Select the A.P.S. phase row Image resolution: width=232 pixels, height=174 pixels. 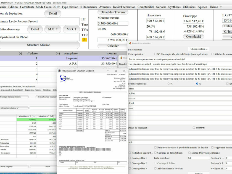(59, 64)
